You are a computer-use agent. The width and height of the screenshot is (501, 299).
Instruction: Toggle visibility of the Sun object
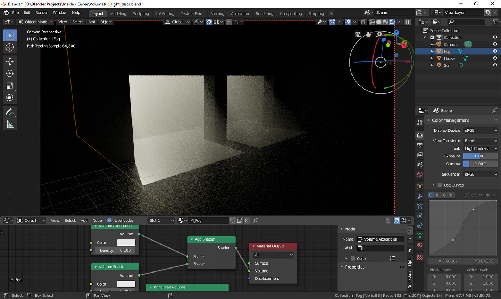(x=494, y=65)
